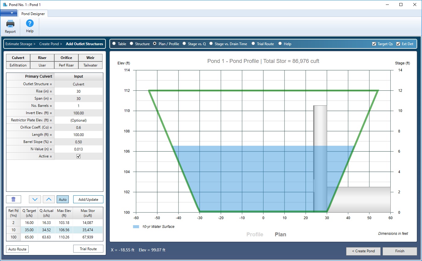Open the Exfiltration tab
This screenshot has width=422, height=261.
click(18, 65)
